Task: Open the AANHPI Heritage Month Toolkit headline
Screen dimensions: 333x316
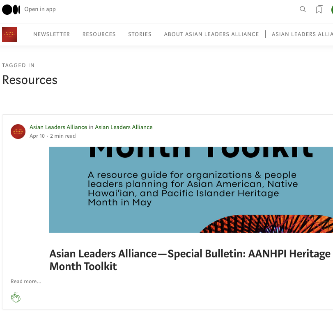Action: click(x=190, y=260)
